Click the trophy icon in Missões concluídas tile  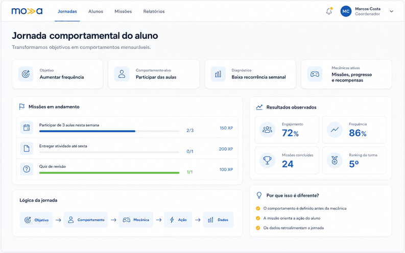click(x=267, y=160)
